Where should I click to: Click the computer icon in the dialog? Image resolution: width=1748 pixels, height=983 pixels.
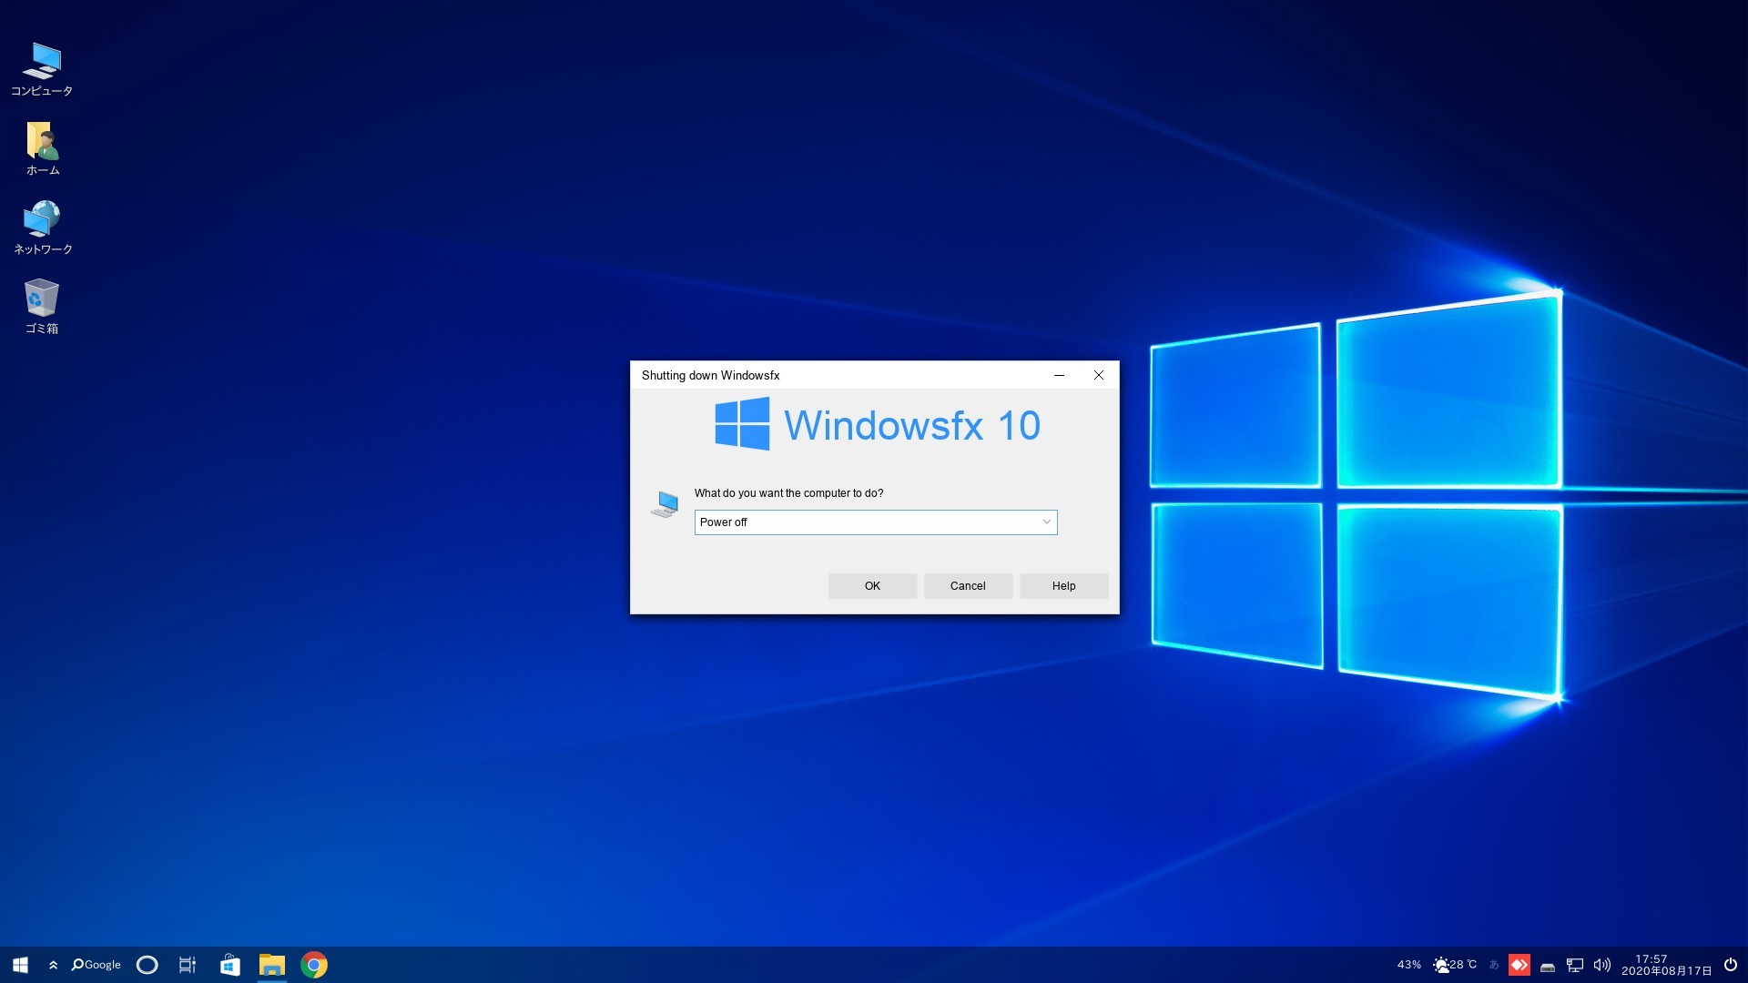click(x=666, y=504)
